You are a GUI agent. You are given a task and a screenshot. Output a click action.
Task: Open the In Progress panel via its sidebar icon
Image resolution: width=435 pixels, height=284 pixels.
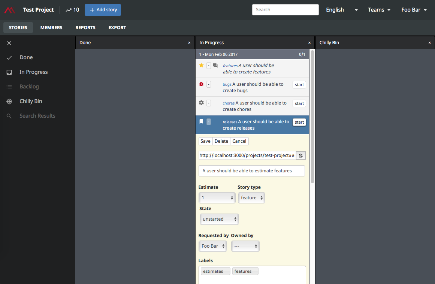pyautogui.click(x=9, y=72)
